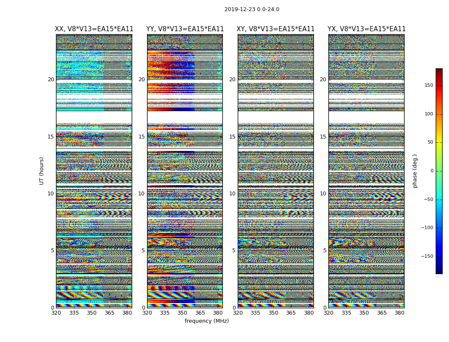Click inside the YX phase waterfall plot

[x=366, y=171]
